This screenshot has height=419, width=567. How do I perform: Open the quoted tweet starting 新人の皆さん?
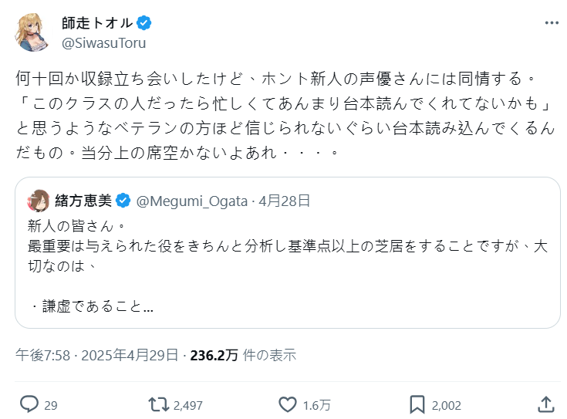pyautogui.click(x=287, y=262)
